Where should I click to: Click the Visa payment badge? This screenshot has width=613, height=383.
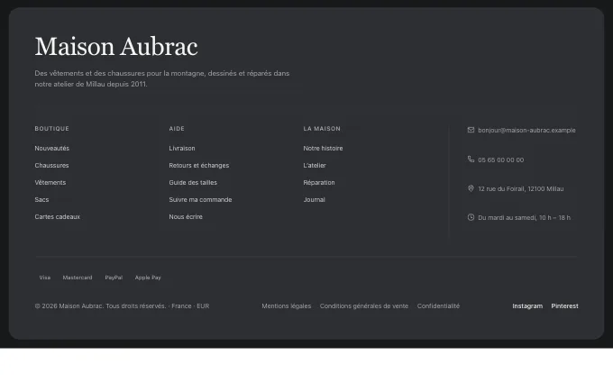45,278
